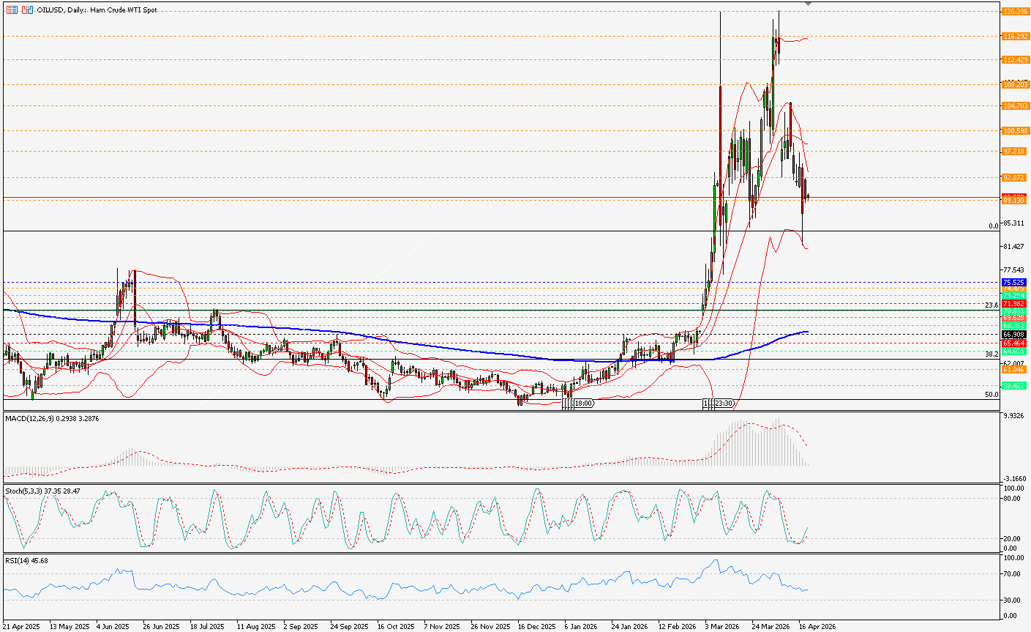This screenshot has width=1031, height=632.
Task: Click the chart shift triangle marker
Action: [x=808, y=4]
